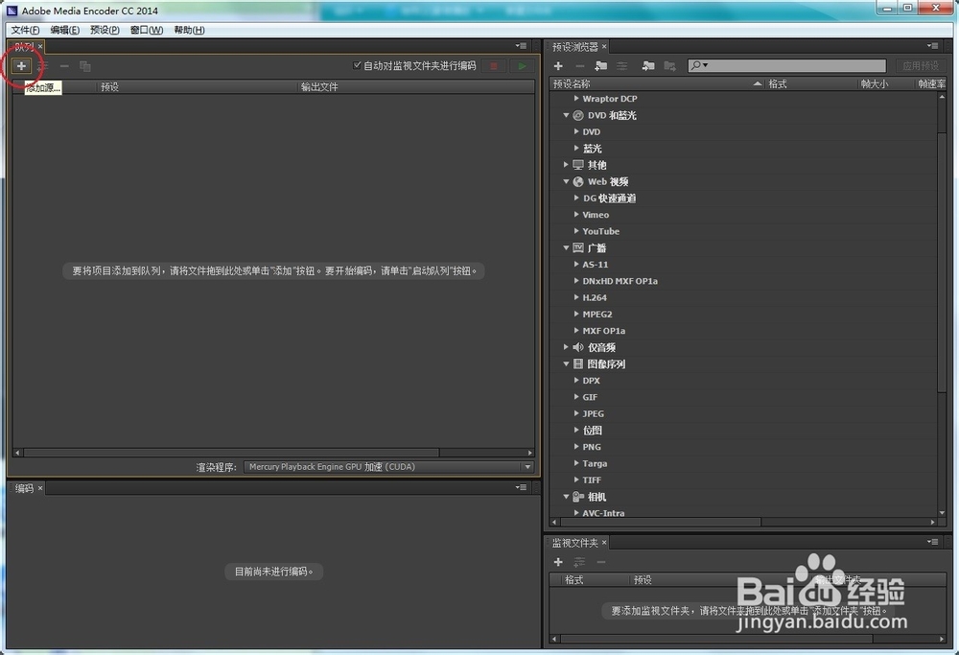Open the Preset Browser panel options menu

[x=932, y=46]
